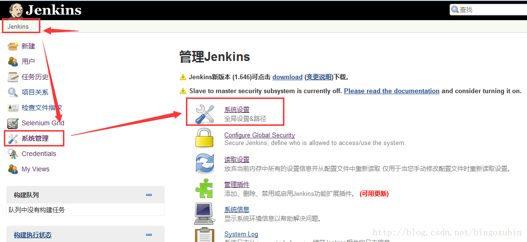Open the 管理插件 link
527x242 pixels.
click(237, 184)
